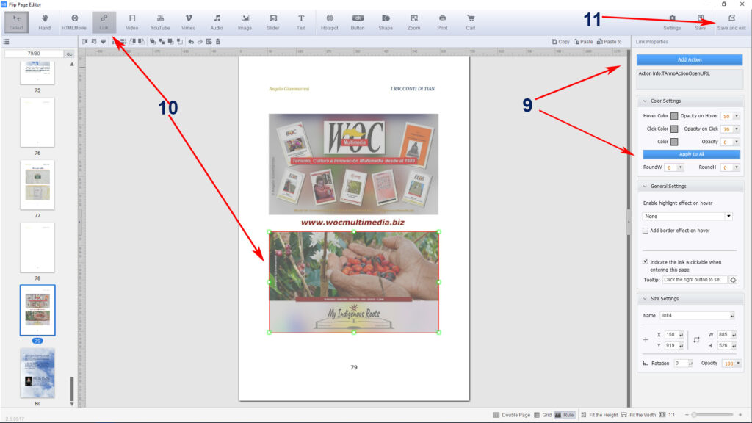Open the RoundW value dropdown
Viewport: 752px width, 423px height.
[680, 167]
